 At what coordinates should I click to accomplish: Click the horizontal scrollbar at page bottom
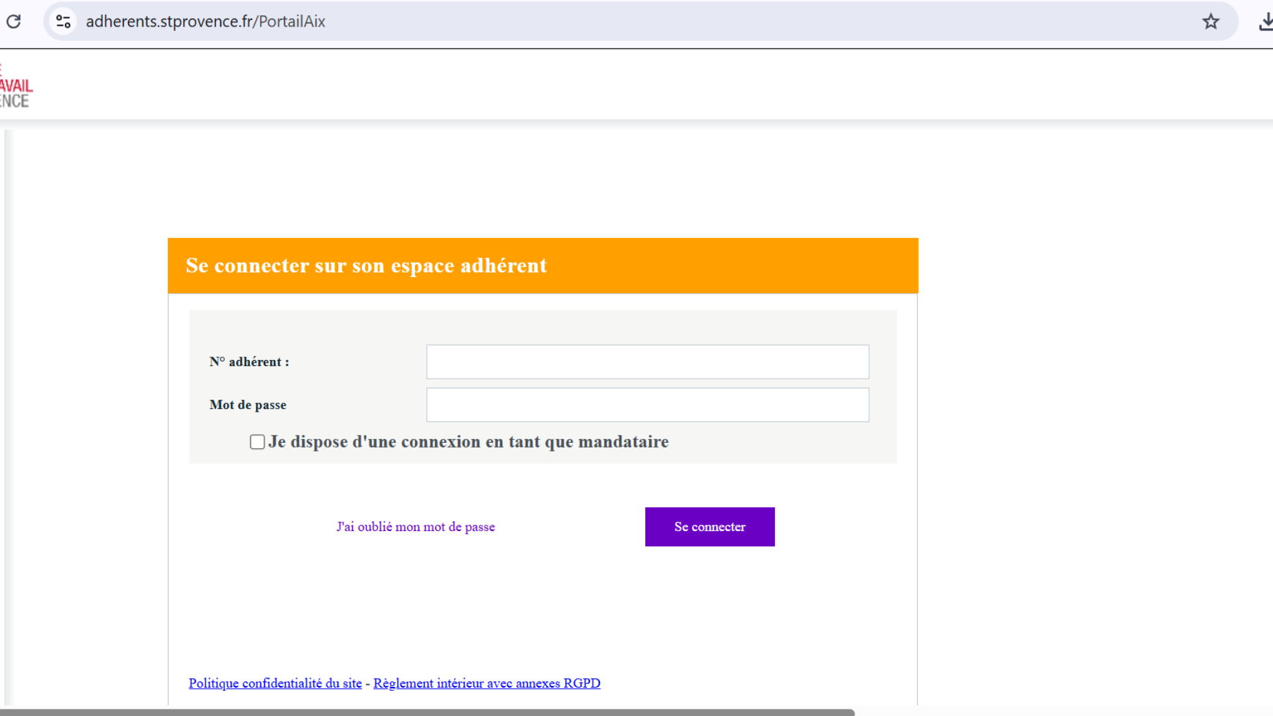(427, 712)
